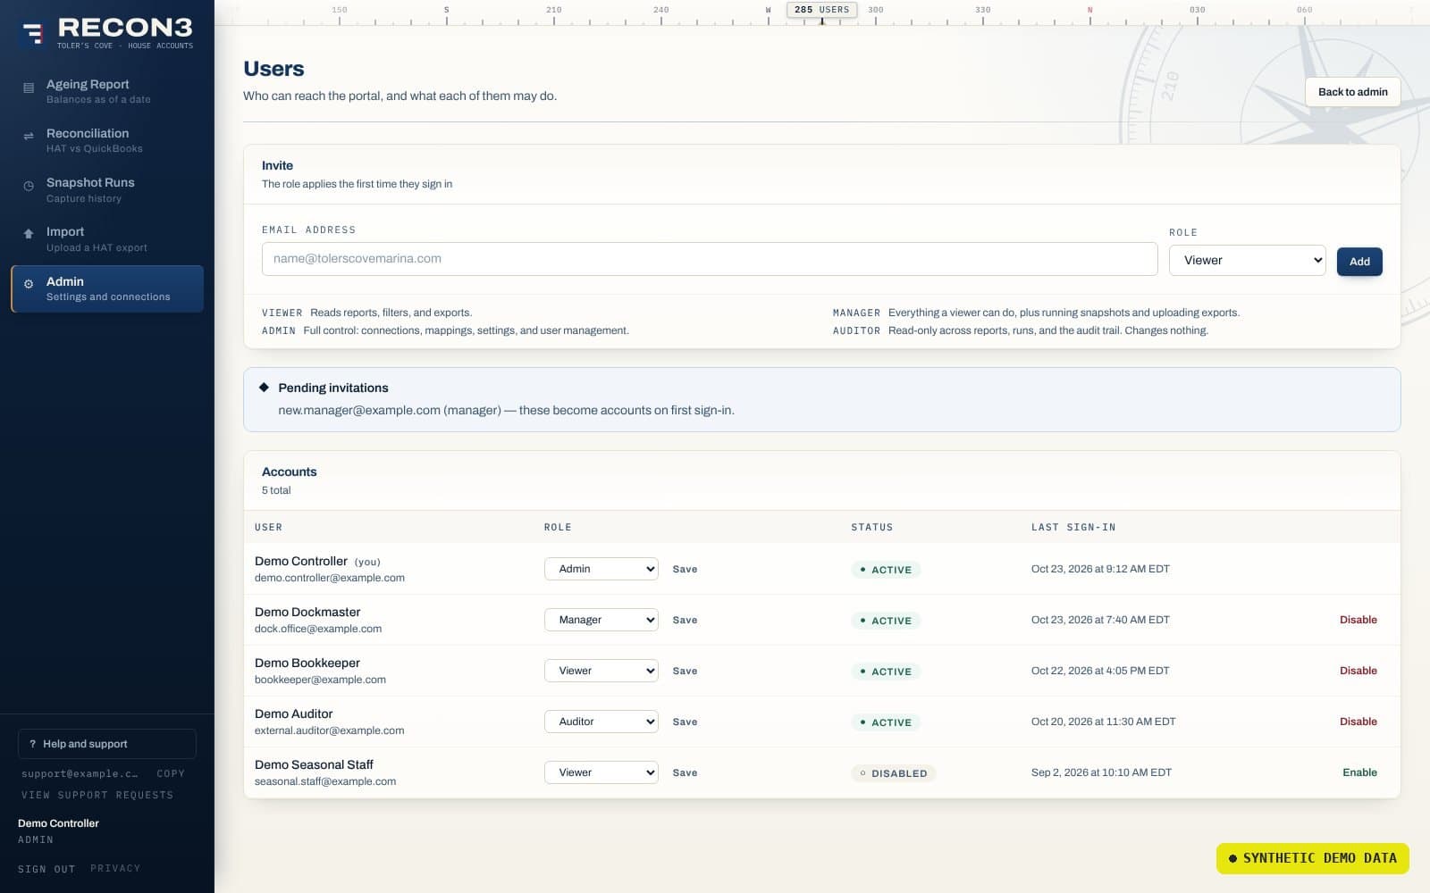Open the invite Role dropdown
This screenshot has height=893, width=1430.
(1247, 260)
